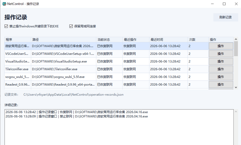Click 操作 button for VSCodeUserSetup row
The width and height of the screenshot is (241, 145).
[221, 54]
